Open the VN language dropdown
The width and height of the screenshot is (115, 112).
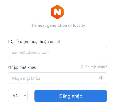click(x=18, y=96)
